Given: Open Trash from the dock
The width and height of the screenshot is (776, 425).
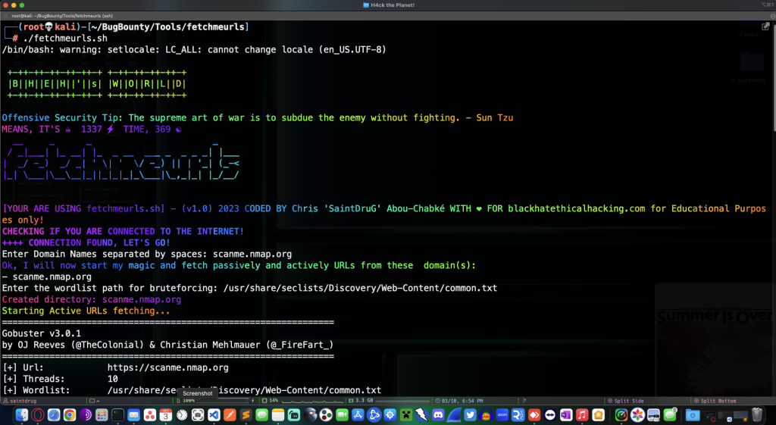Looking at the screenshot, I should [x=757, y=414].
